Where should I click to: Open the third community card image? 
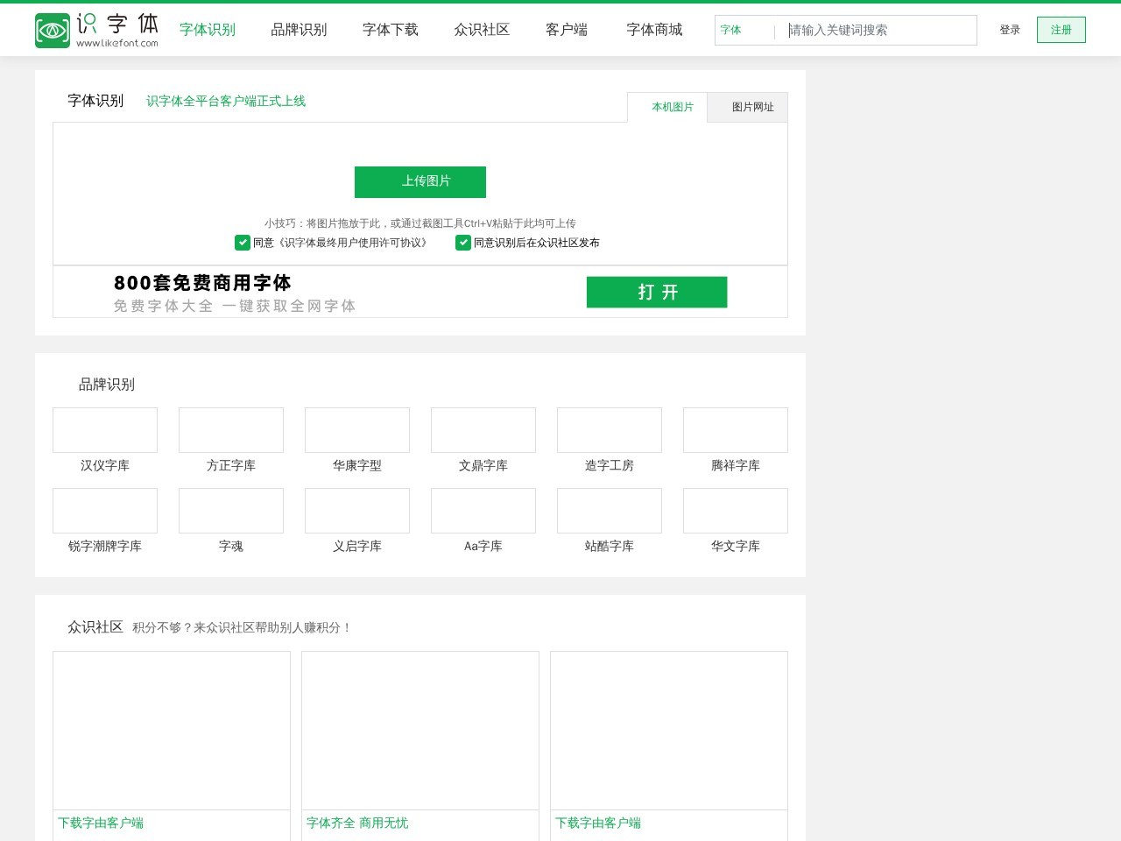click(669, 731)
